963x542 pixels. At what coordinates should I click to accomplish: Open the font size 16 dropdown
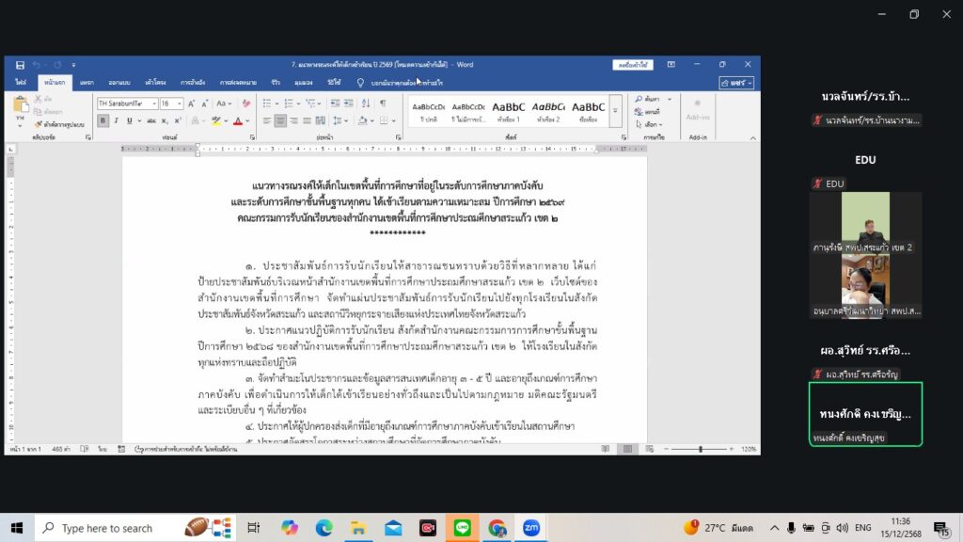(x=180, y=104)
